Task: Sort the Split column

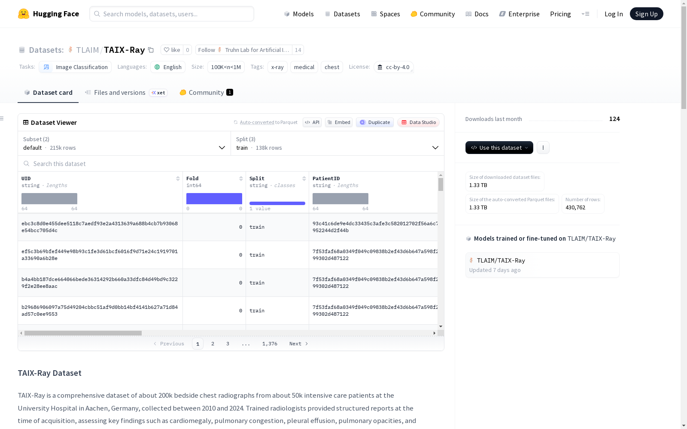Action: tap(304, 178)
